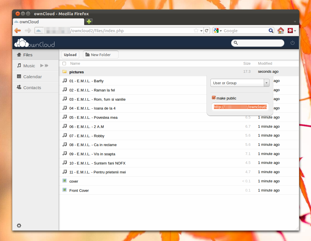Open file 05 - E.M.I.L. - Povestea mea
This screenshot has height=241, width=311.
pyautogui.click(x=93, y=118)
